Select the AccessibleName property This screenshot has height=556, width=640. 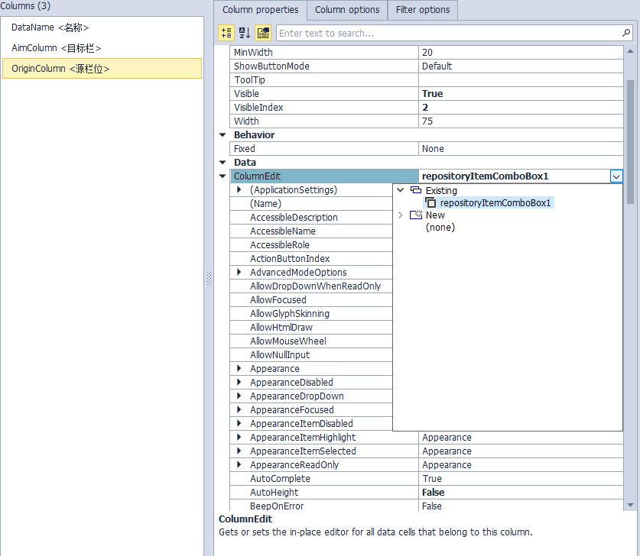[311, 231]
